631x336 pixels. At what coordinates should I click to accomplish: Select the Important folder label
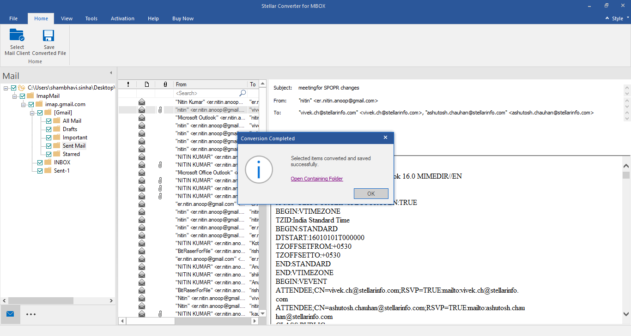(75, 138)
